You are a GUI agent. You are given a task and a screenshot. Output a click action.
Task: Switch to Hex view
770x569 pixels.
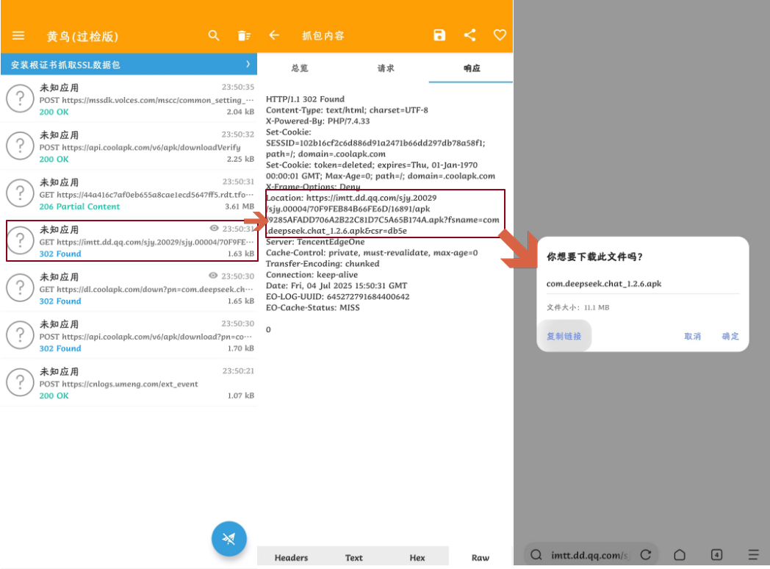click(417, 557)
